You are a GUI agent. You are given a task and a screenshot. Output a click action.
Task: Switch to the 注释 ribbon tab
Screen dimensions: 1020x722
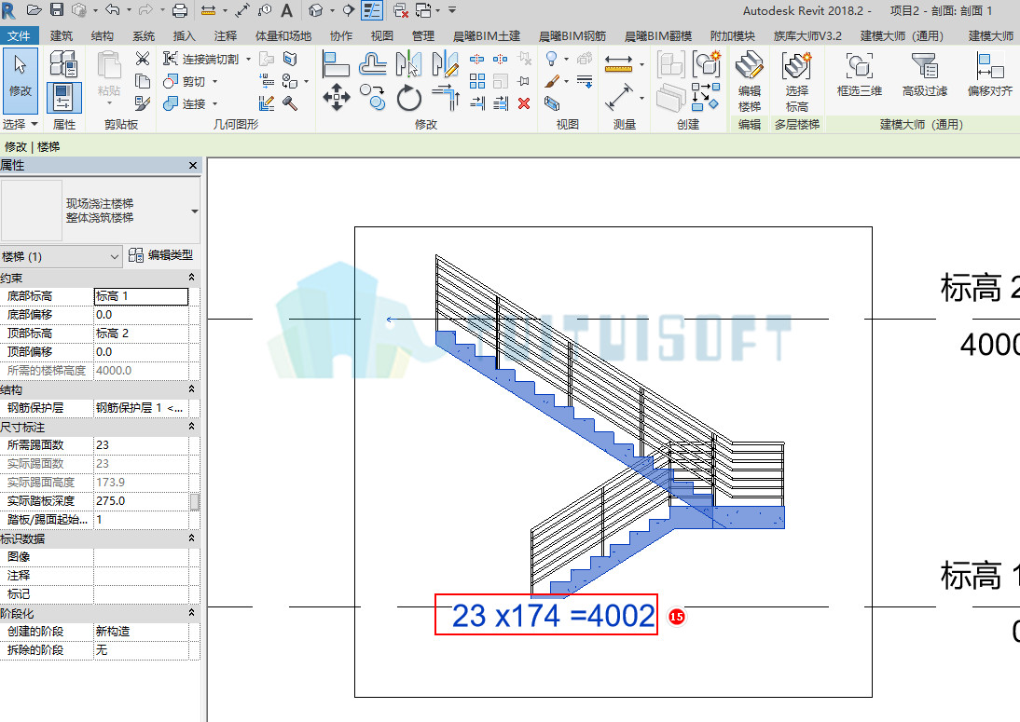pyautogui.click(x=225, y=35)
